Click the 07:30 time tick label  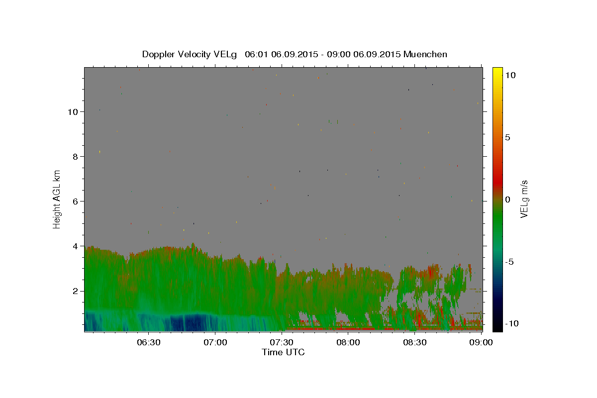coord(281,342)
